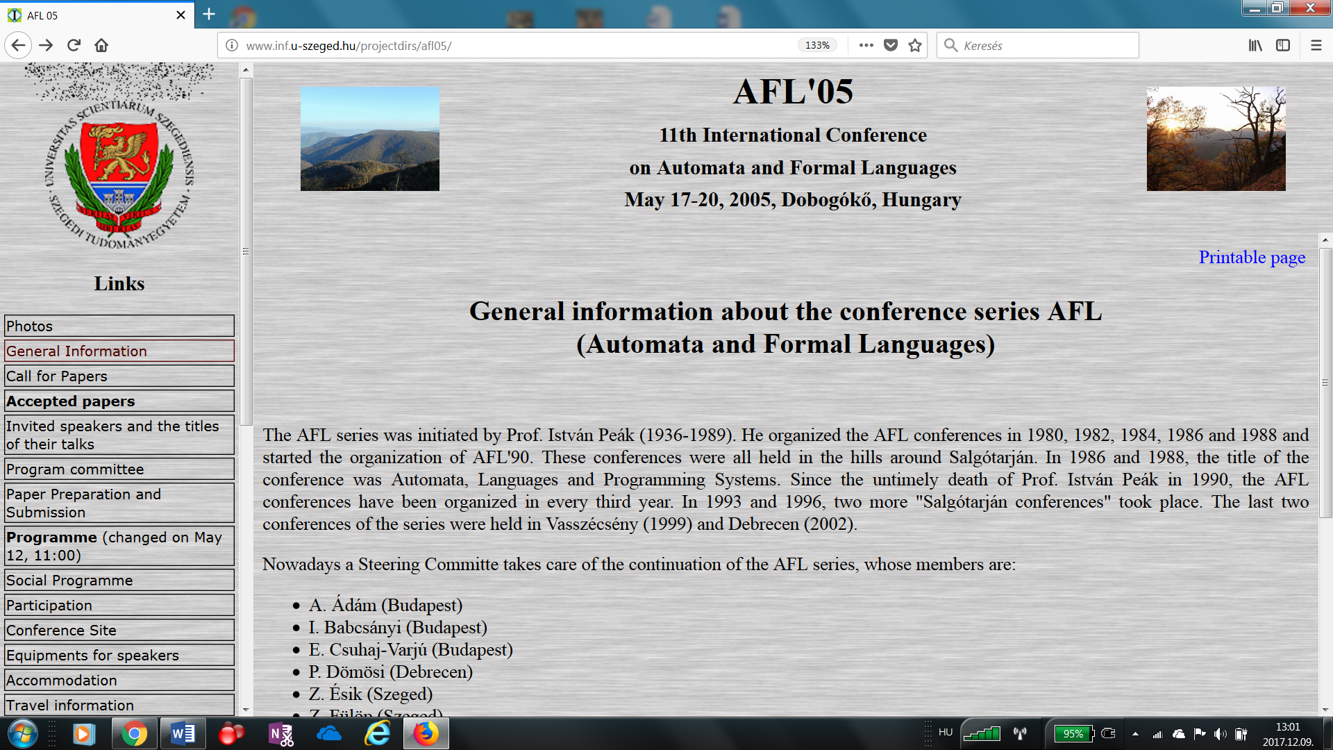The width and height of the screenshot is (1333, 750).
Task: Bookmark this page with star icon
Action: click(915, 45)
